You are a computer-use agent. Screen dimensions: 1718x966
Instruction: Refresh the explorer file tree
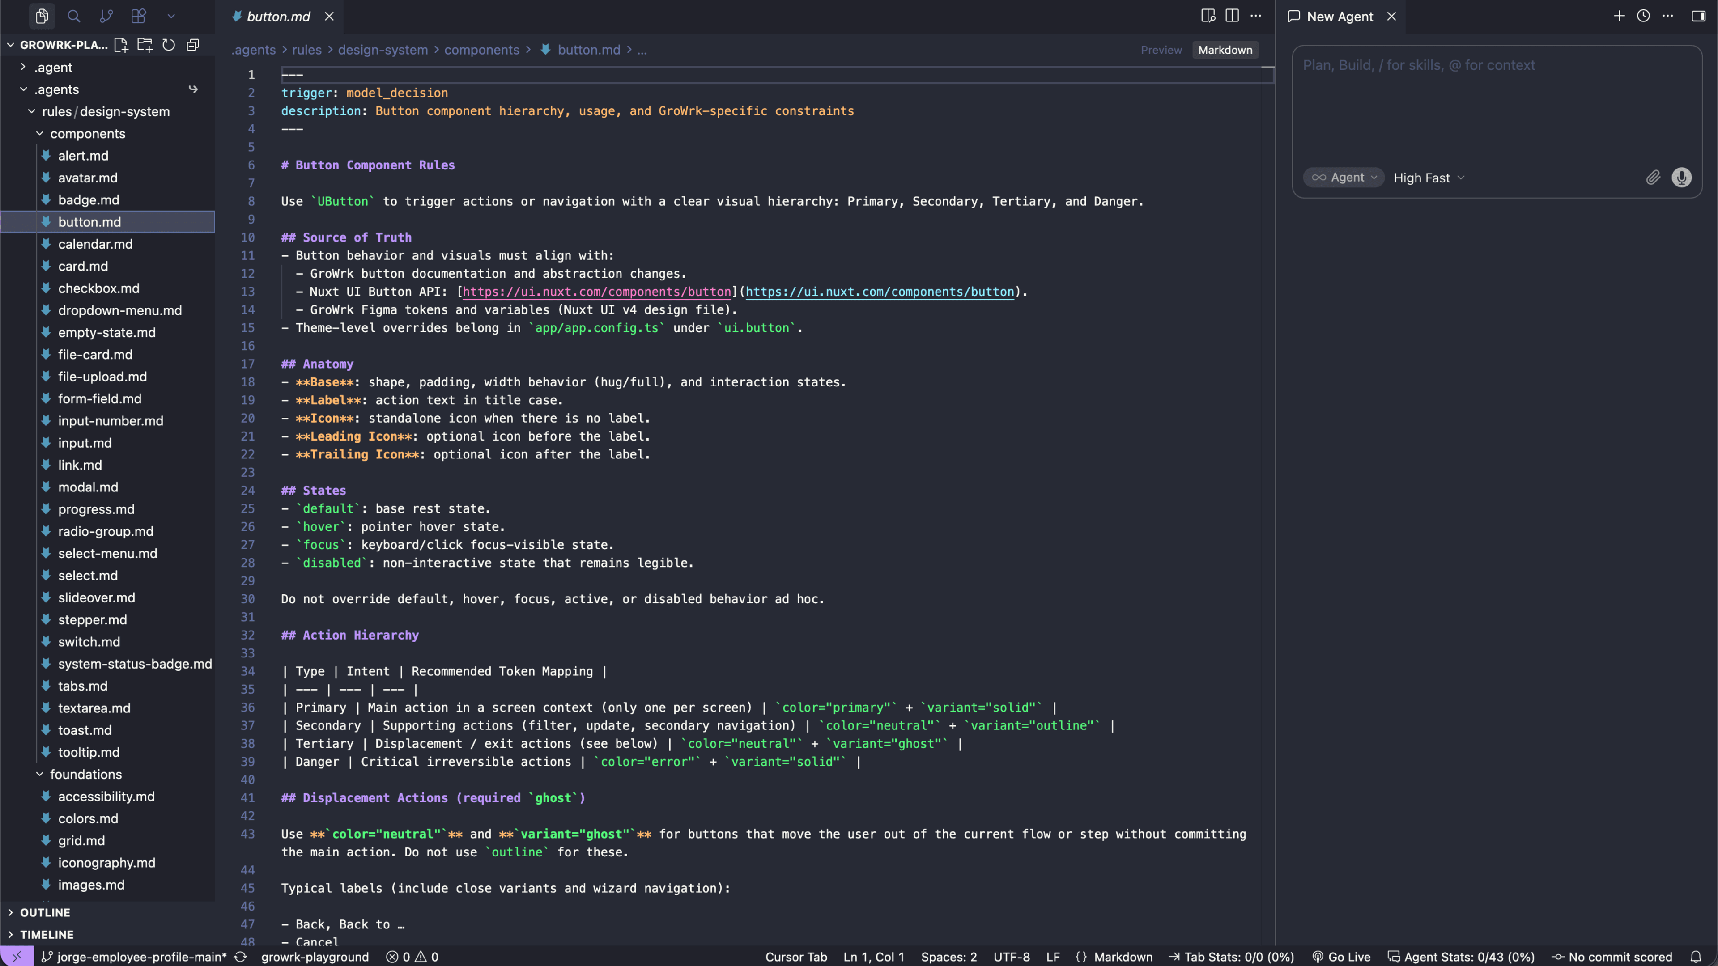pyautogui.click(x=169, y=45)
